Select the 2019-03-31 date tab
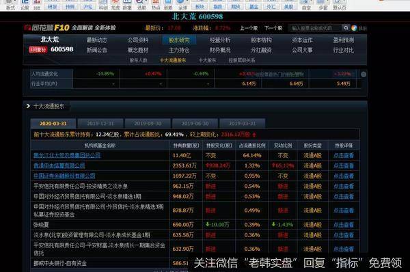The width and height of the screenshot is (410, 272). coord(243,123)
